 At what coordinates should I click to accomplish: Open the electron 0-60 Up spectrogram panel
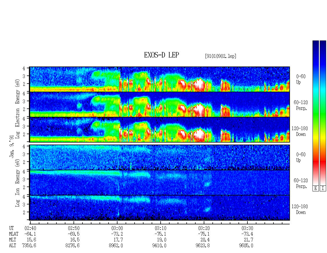pyautogui.click(x=160, y=79)
